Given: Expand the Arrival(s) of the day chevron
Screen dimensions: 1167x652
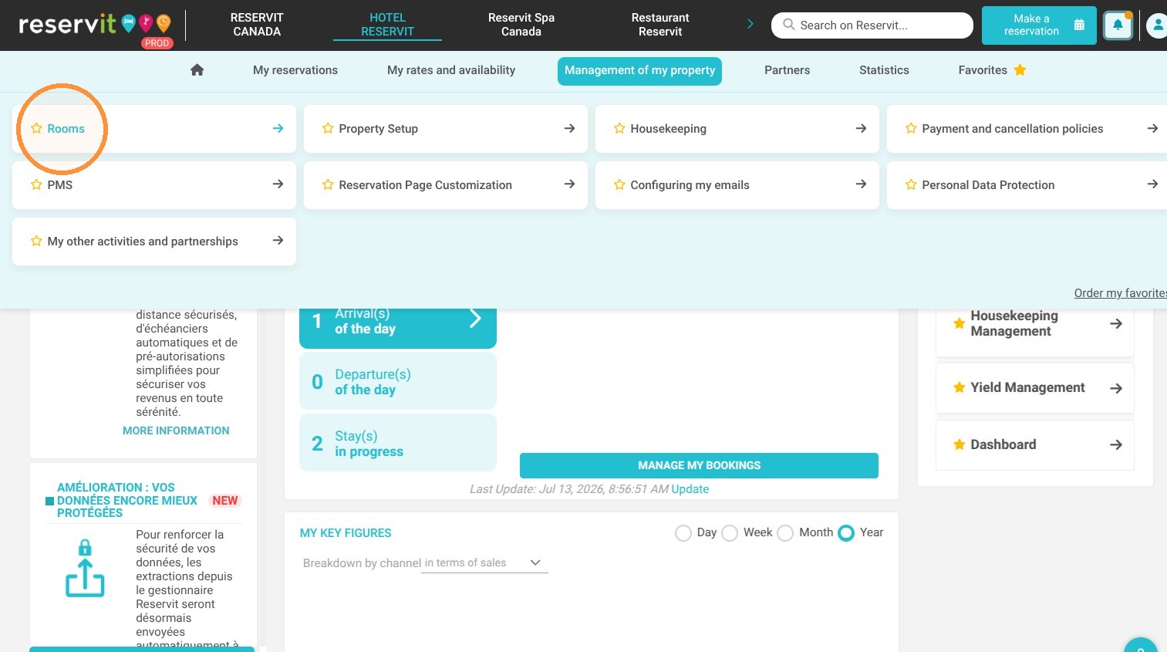Looking at the screenshot, I should point(475,319).
